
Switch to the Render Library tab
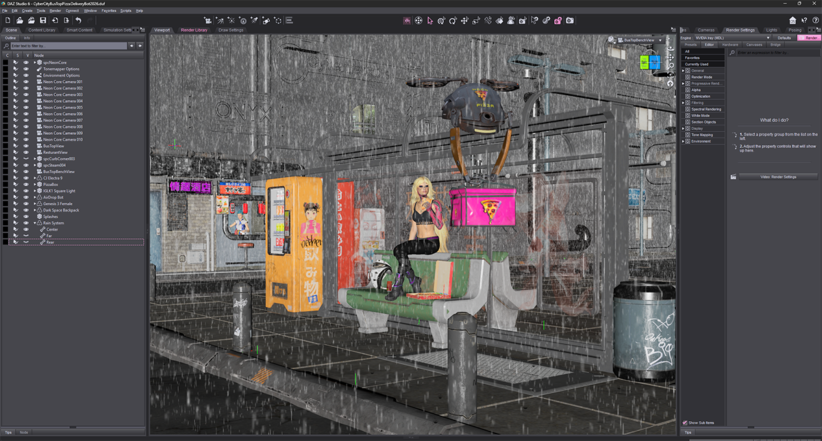194,30
